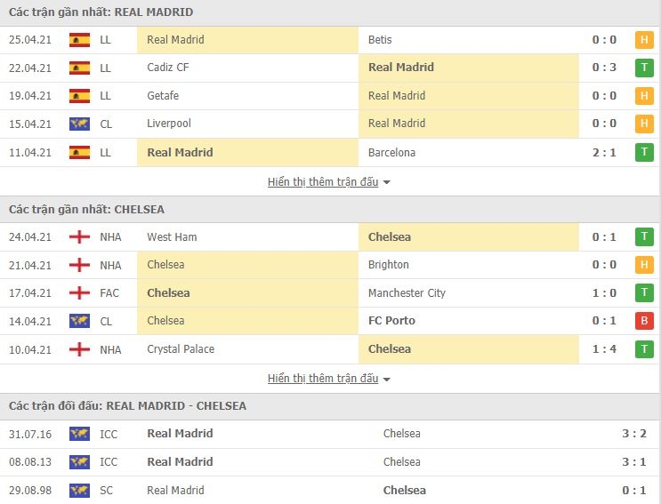661x504 pixels.
Task: Click the 3 : 2 score of the 31.07.16 match
Action: [x=634, y=434]
